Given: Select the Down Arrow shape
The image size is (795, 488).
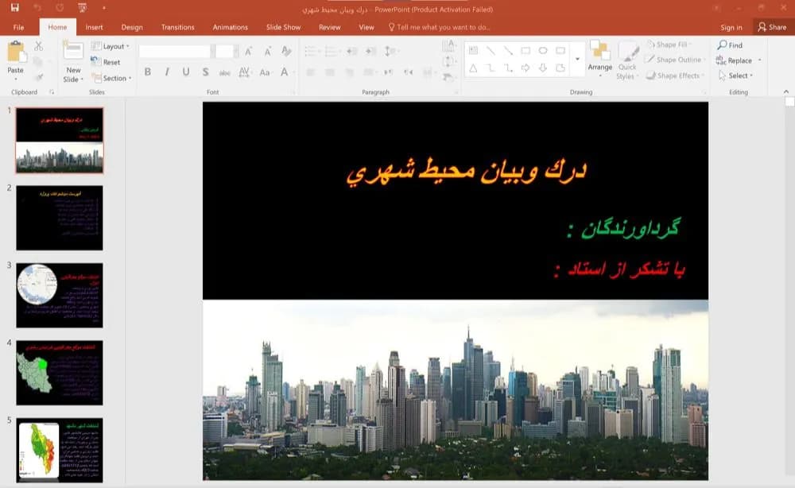Looking at the screenshot, I should coord(543,68).
